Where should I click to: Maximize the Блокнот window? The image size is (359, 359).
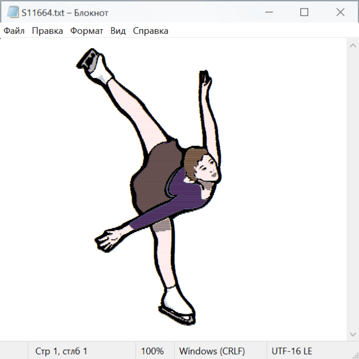[304, 12]
